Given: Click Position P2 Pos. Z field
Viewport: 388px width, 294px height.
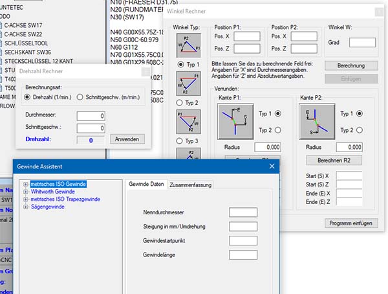Looking at the screenshot, I should point(304,49).
